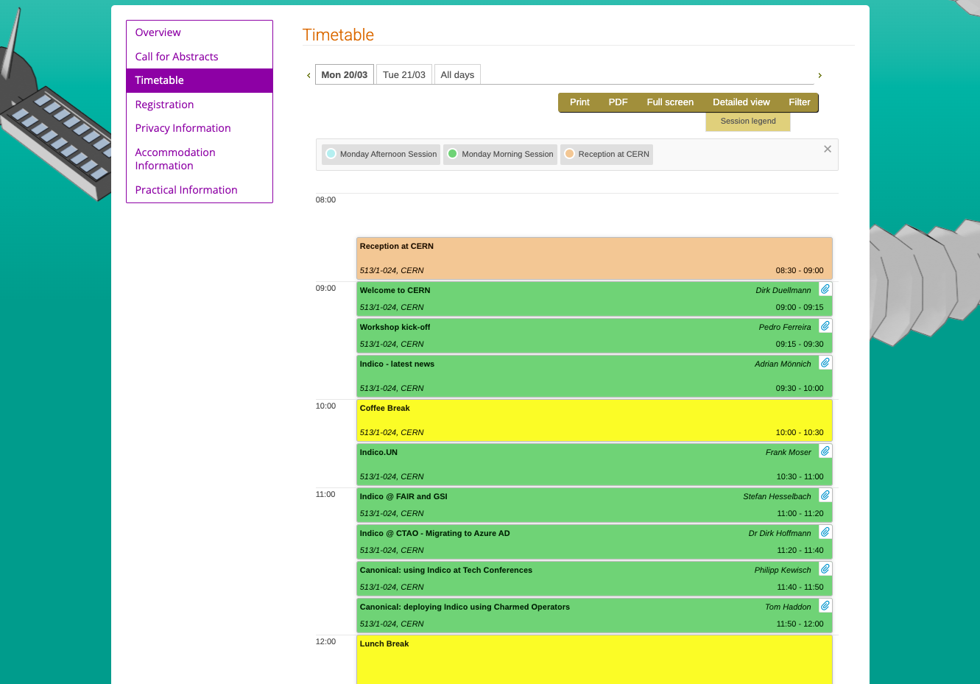Open the Workshop kick-off talk entry
This screenshot has width=980, height=684.
point(594,336)
